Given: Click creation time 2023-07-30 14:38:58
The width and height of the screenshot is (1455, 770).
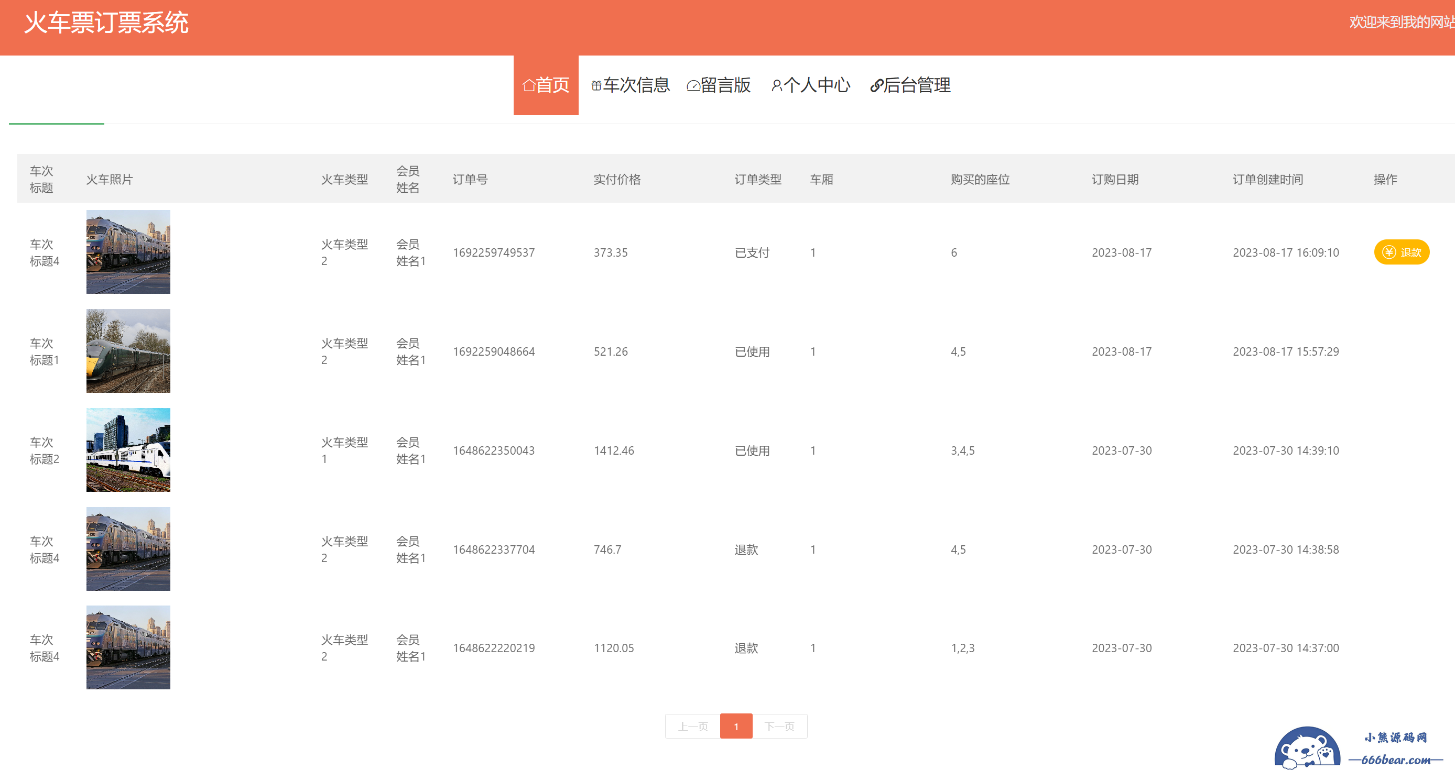Looking at the screenshot, I should tap(1286, 549).
